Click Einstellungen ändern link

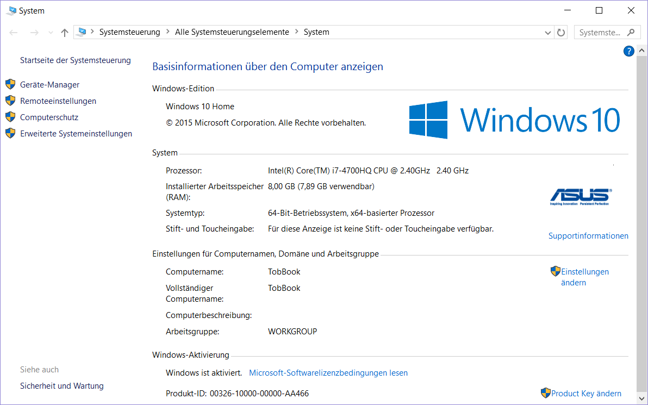coord(585,277)
